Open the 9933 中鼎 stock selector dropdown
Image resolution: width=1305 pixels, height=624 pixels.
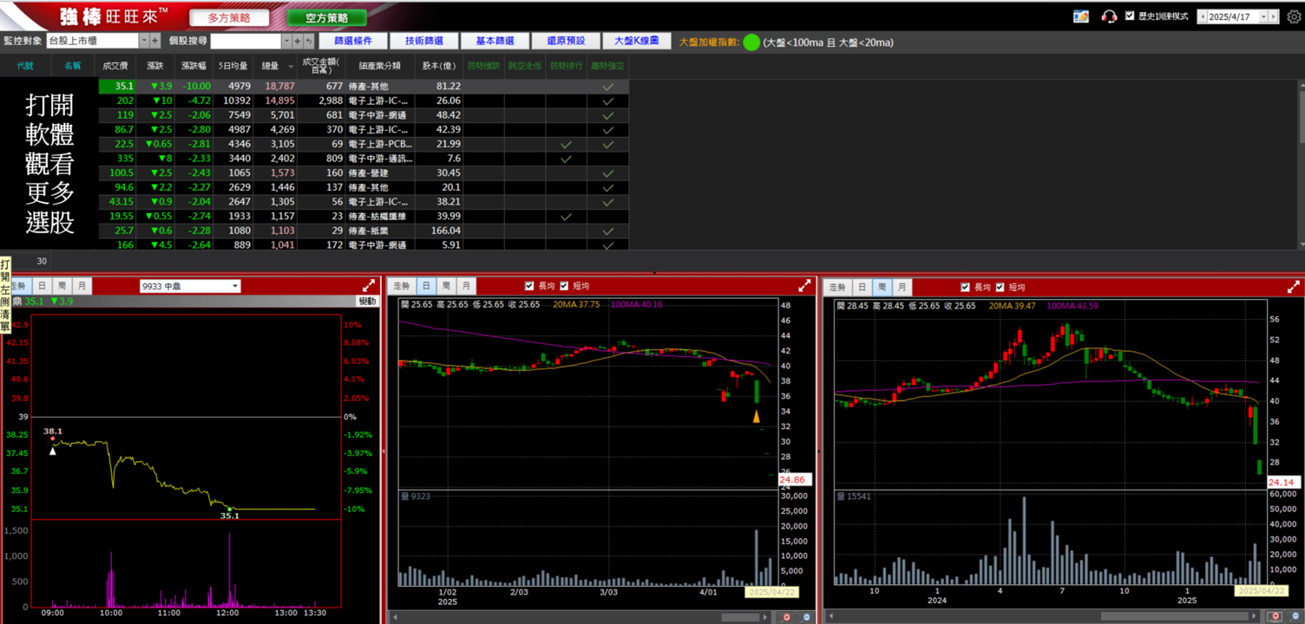[235, 286]
